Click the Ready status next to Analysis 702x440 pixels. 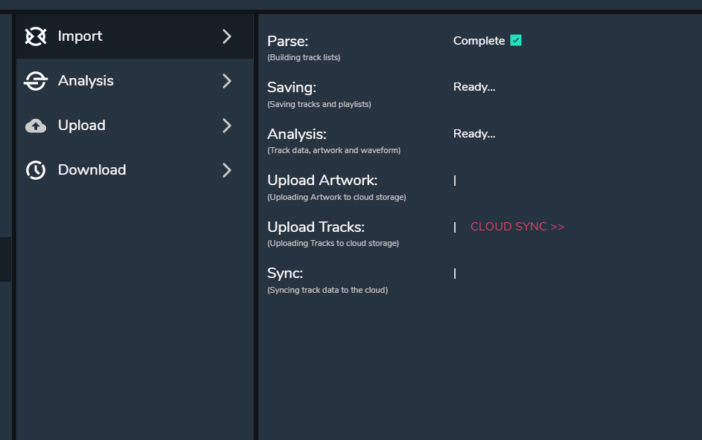[x=474, y=134]
